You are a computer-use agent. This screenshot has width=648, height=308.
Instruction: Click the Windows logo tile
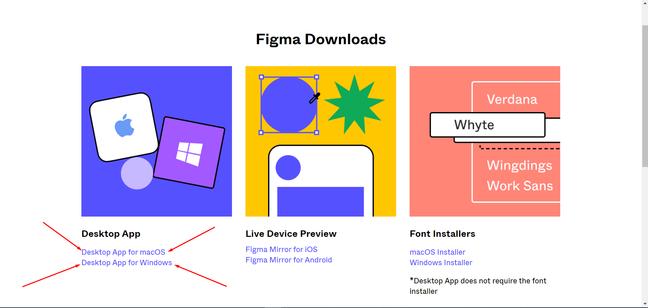tap(189, 152)
